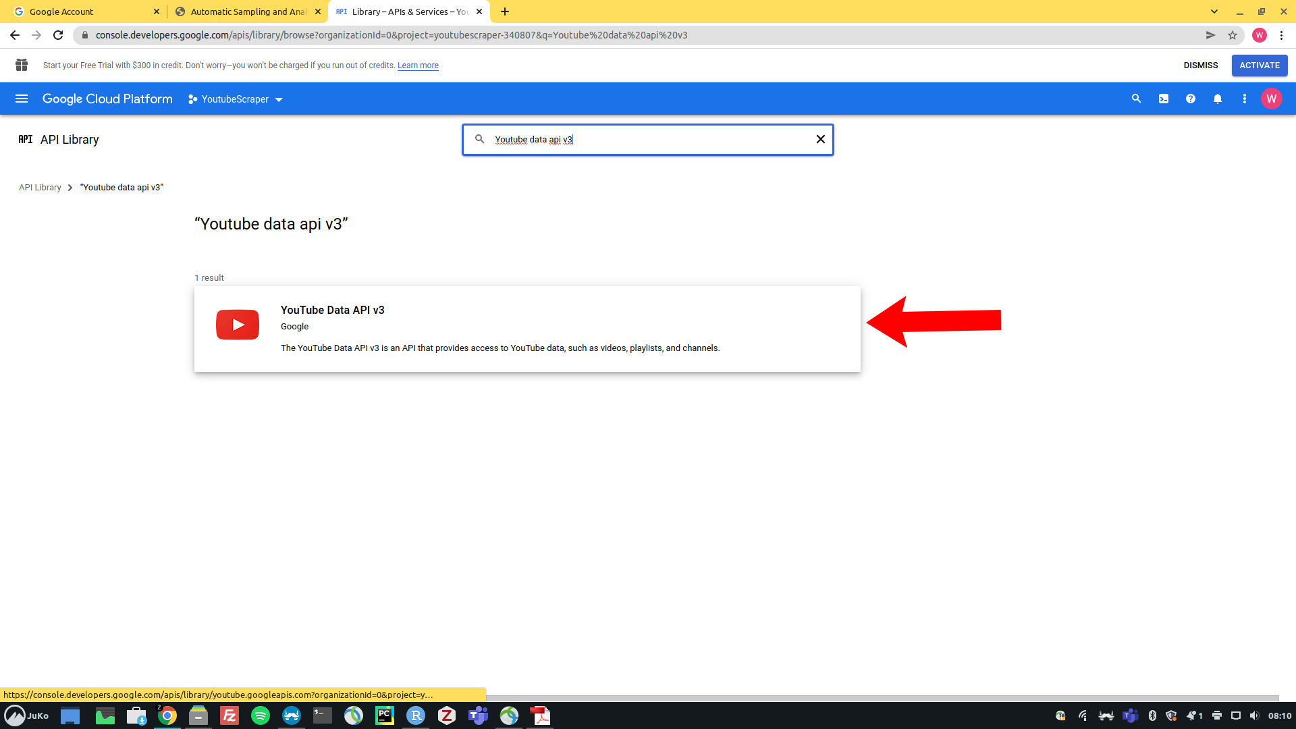Open Spotify from the taskbar
The width and height of the screenshot is (1296, 729).
pyautogui.click(x=261, y=715)
